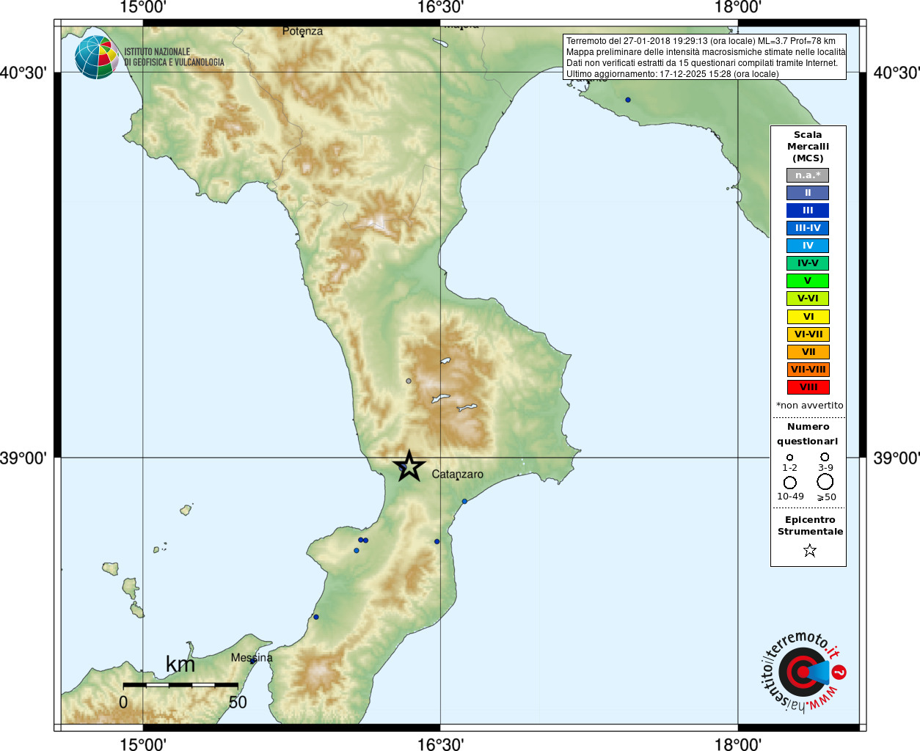Click the 'Epicentro Strumentale' legend heading

(810, 526)
